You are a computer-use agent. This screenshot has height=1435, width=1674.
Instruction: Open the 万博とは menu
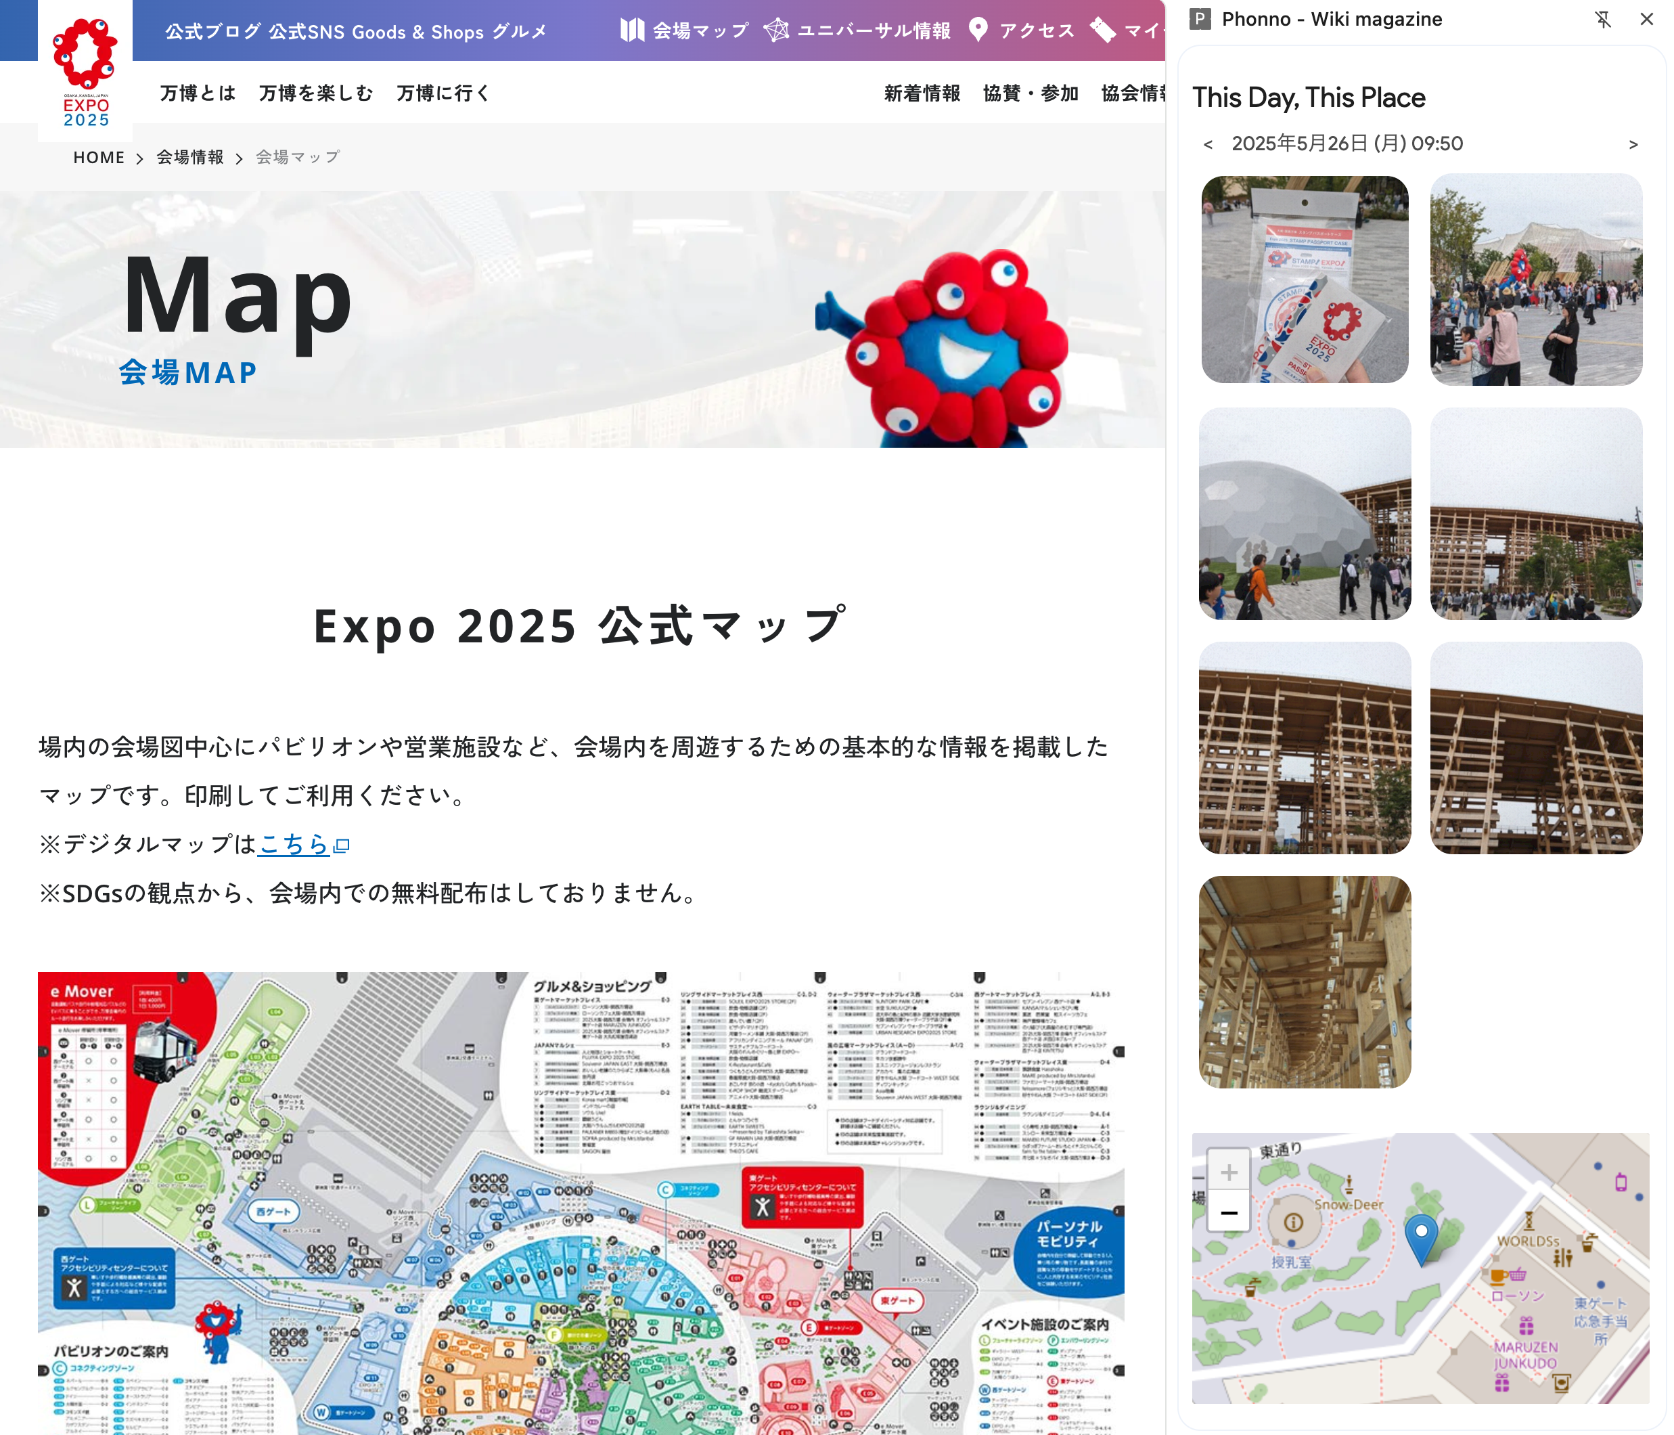tap(198, 93)
